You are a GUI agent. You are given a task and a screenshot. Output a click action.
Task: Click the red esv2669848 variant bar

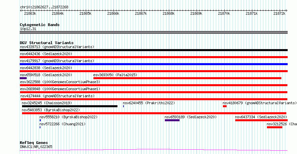(154, 92)
